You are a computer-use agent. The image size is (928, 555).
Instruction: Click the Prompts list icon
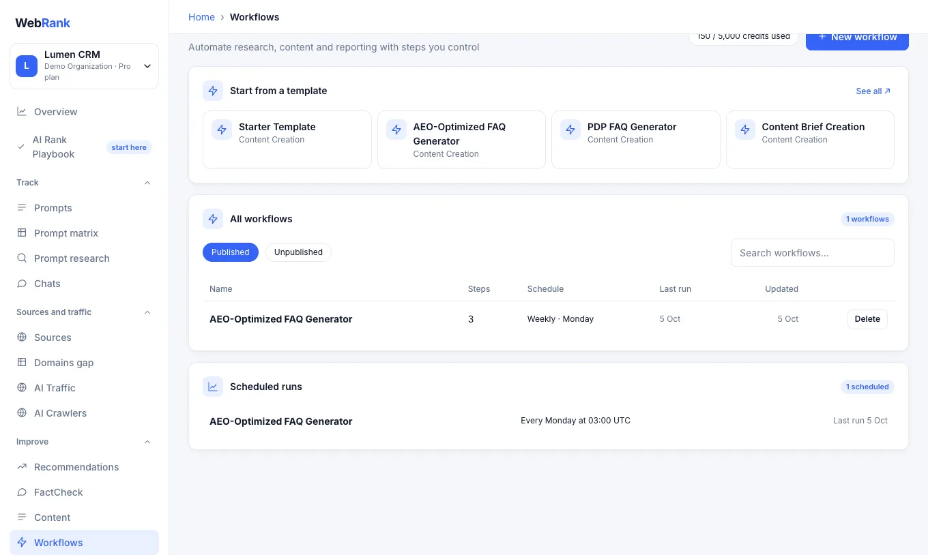pyautogui.click(x=22, y=208)
